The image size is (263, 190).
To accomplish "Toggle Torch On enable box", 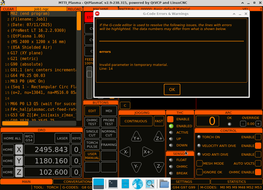I will tap(258, 137).
